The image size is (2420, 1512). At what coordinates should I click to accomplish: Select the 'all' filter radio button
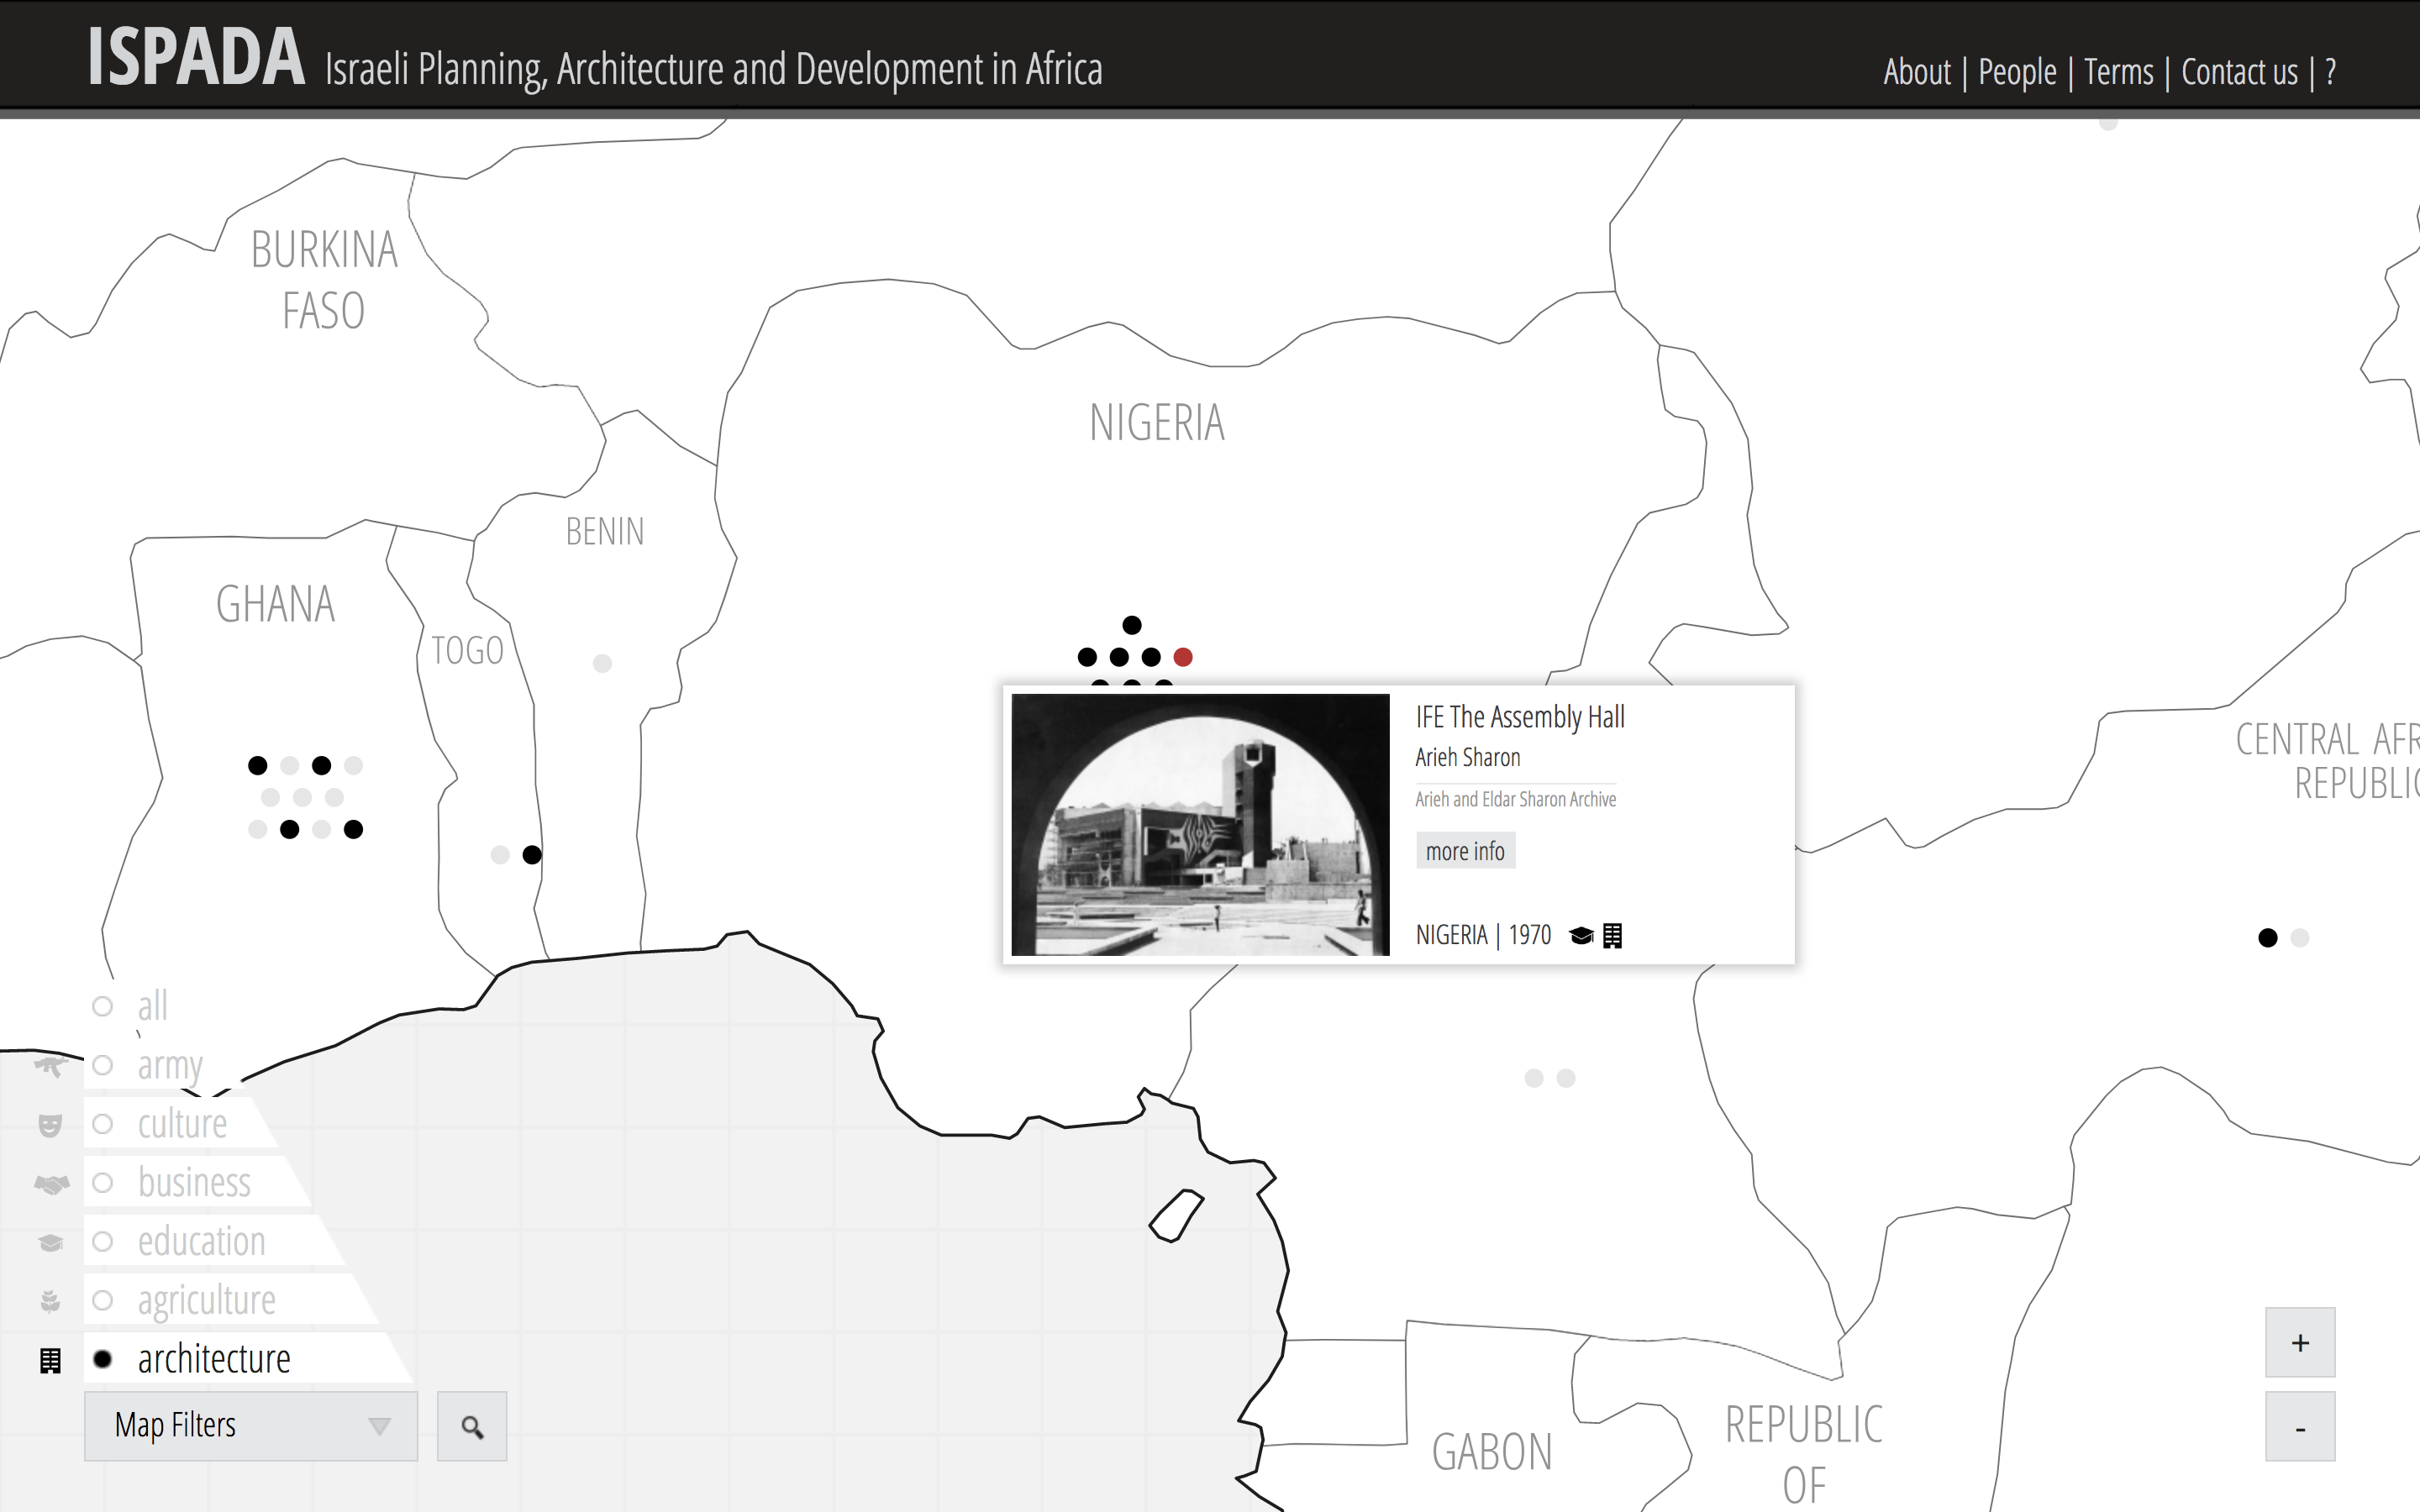coord(102,1006)
